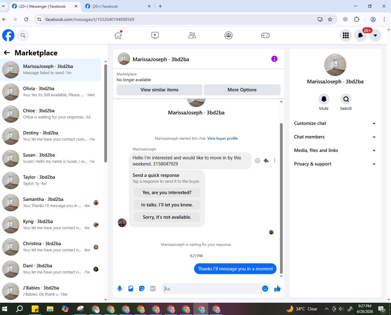Screen dimensions: 391x315
Task: Click the message input field Aa
Action: 212,289
